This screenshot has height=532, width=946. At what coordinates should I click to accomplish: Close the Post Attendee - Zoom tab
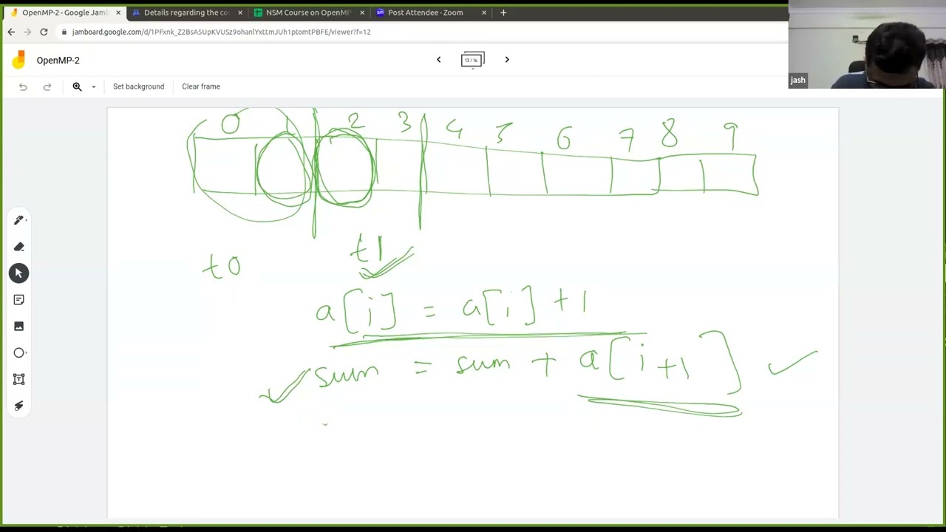tap(484, 13)
